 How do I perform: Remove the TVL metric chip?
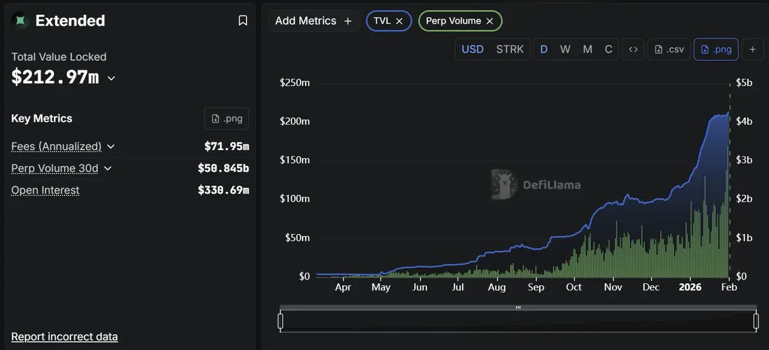point(399,21)
